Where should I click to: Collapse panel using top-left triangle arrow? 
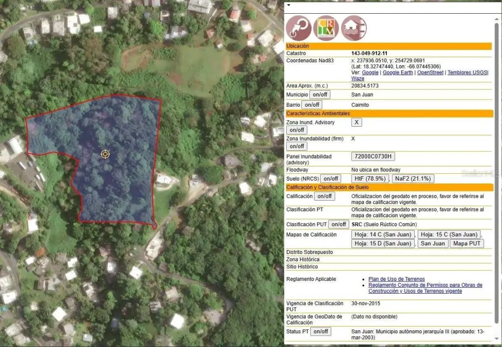pyautogui.click(x=289, y=5)
